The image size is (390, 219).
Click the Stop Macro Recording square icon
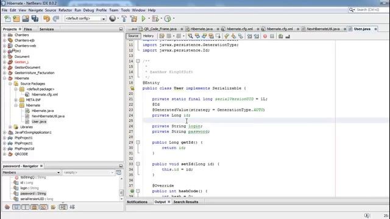click(272, 36)
